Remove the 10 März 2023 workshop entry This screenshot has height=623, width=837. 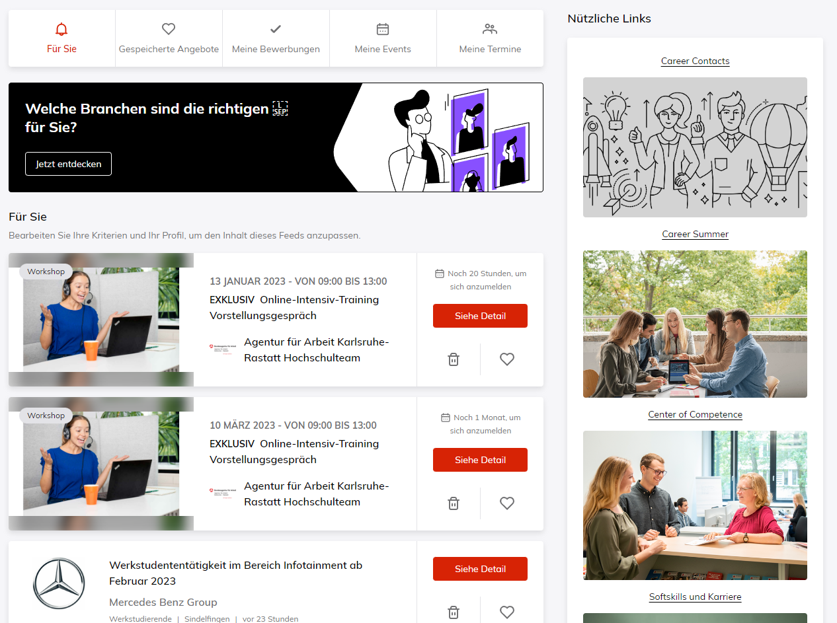click(454, 503)
